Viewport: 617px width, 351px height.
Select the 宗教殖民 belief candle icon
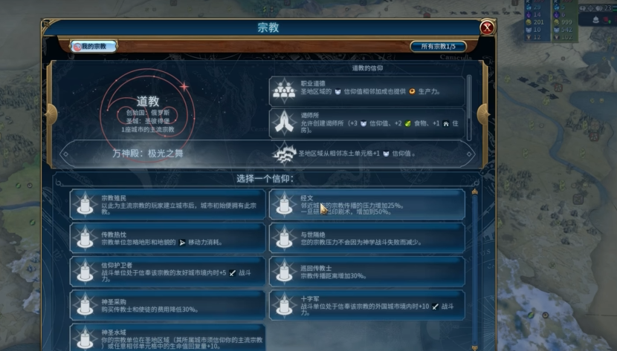85,204
